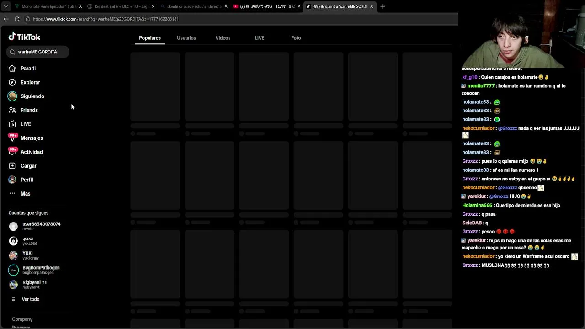The image size is (585, 329).
Task: Open user86340078074 avatar
Action: click(13, 226)
